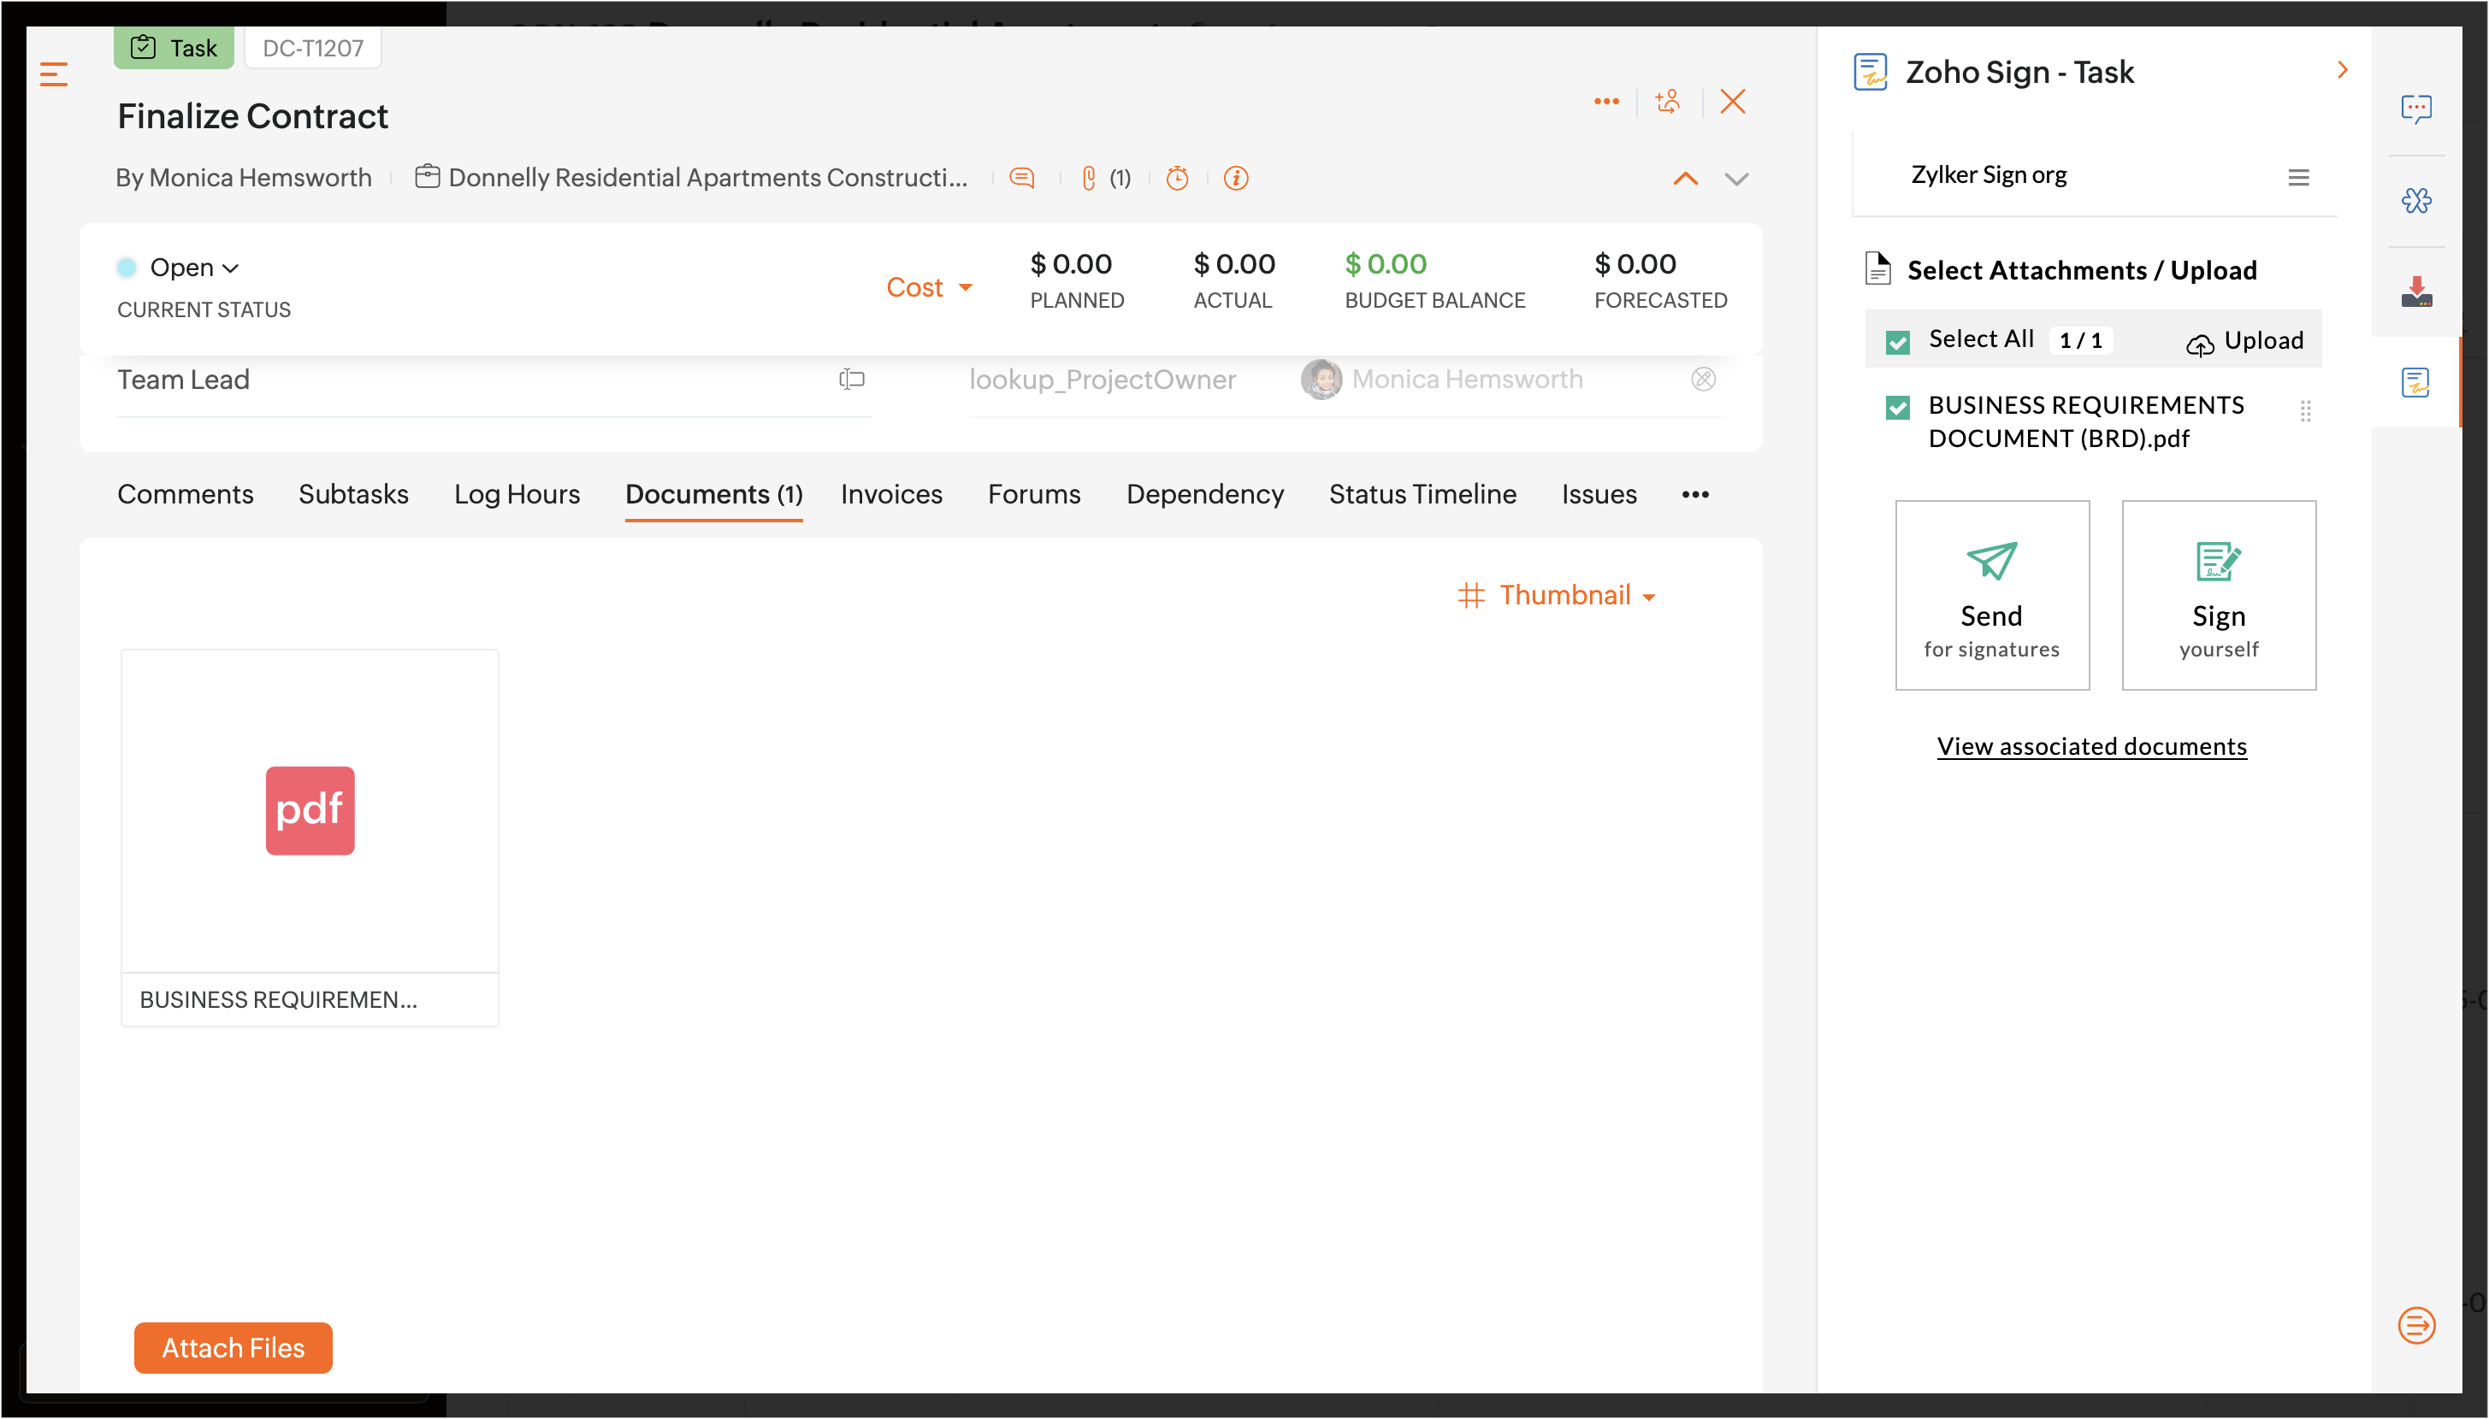Click the Send for signatures card
The image size is (2489, 1419).
tap(1991, 594)
